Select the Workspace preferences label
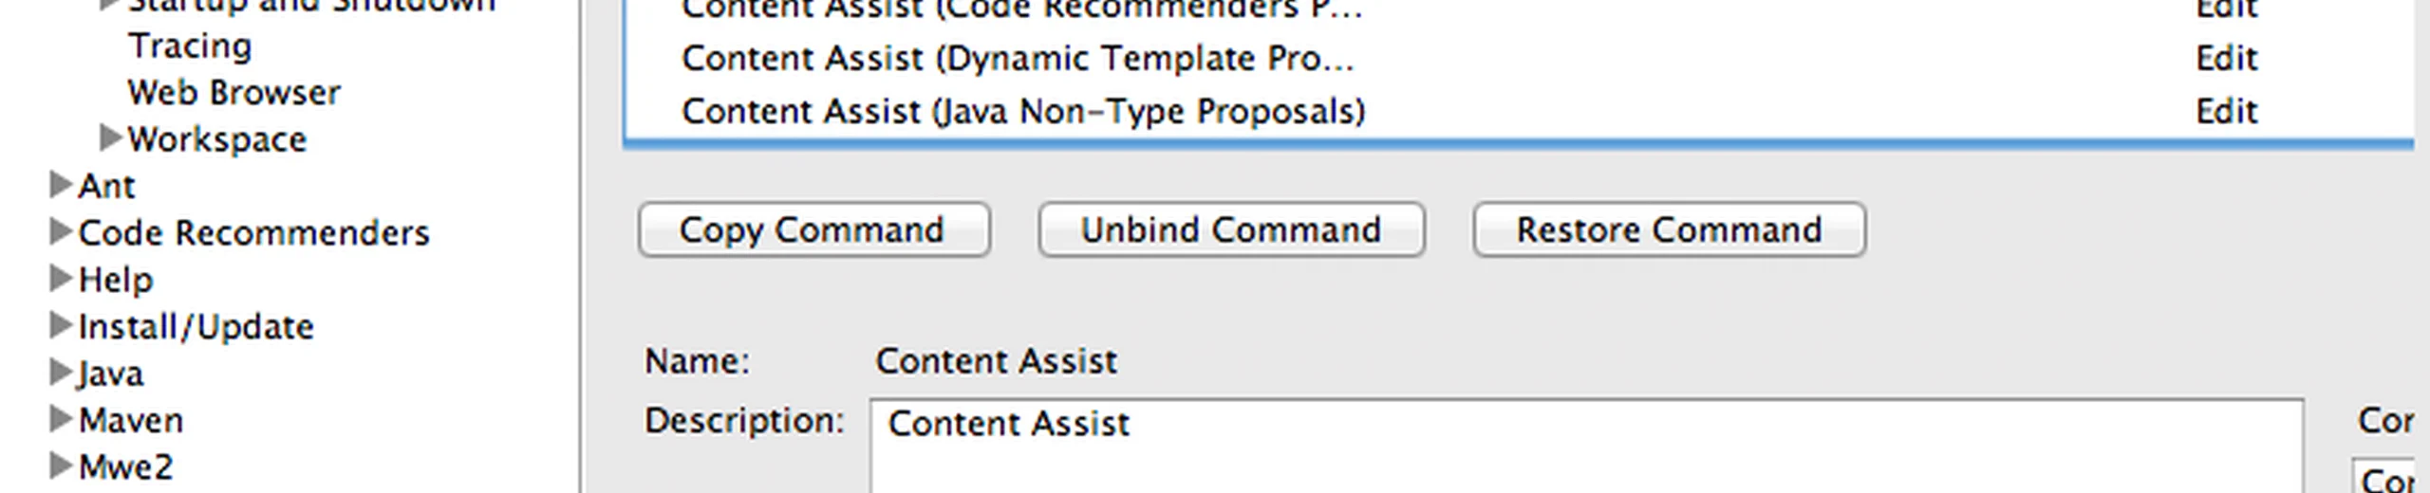Screen dimensions: 2430x493 point(216,139)
